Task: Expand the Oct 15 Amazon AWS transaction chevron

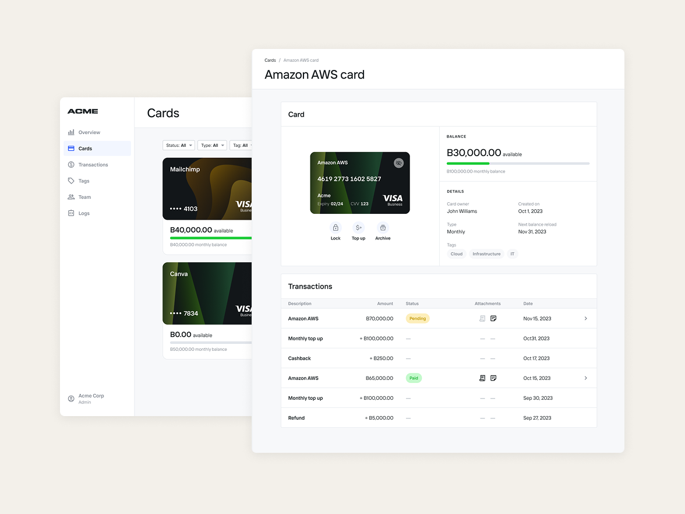Action: tap(586, 378)
